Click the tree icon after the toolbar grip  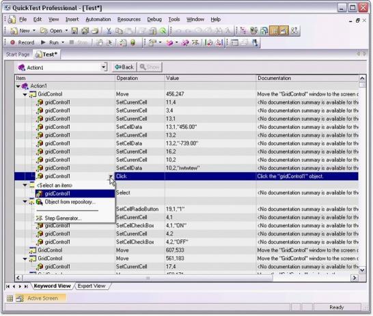point(243,31)
